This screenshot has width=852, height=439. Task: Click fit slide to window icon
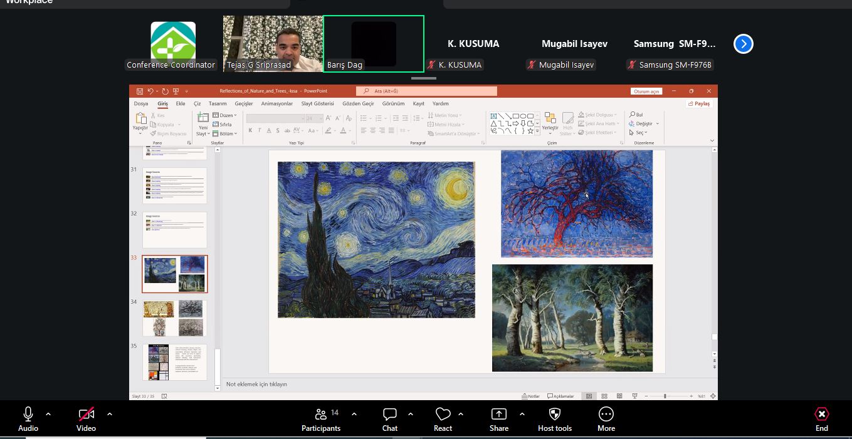click(x=713, y=396)
